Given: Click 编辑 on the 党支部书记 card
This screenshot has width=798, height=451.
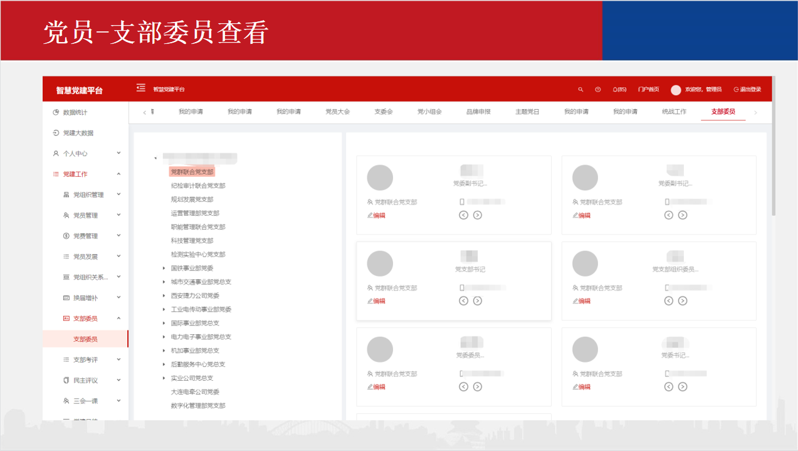Looking at the screenshot, I should pos(376,301).
